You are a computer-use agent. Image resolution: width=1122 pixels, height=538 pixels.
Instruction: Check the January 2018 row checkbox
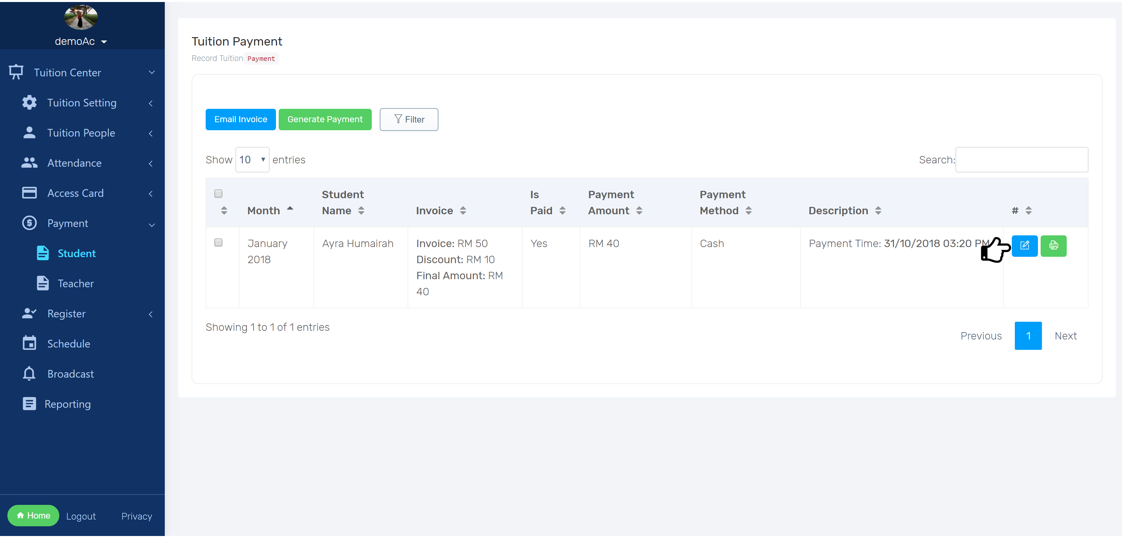click(x=218, y=242)
